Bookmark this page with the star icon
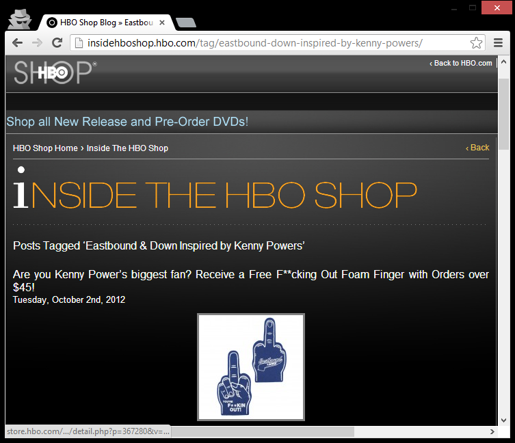 pos(476,42)
